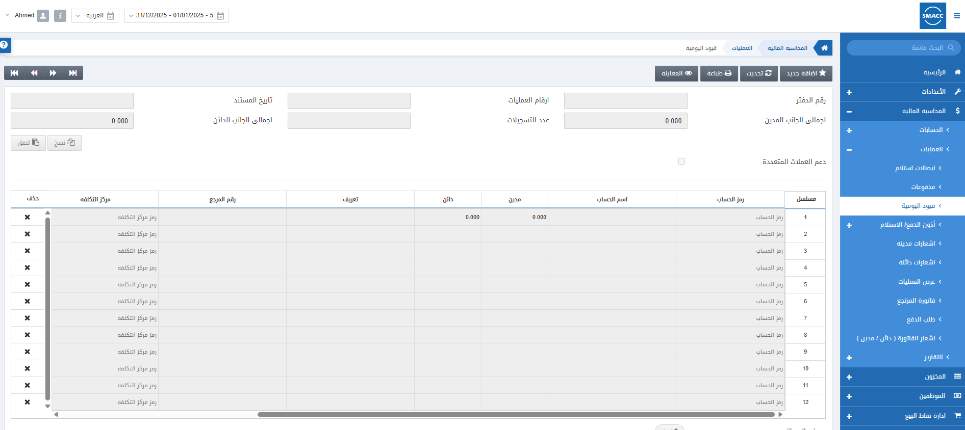The height and width of the screenshot is (430, 965).
Task: Click the اضافة جديد button
Action: click(x=806, y=73)
